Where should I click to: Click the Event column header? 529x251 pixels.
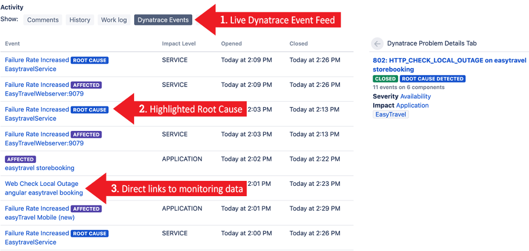point(12,43)
